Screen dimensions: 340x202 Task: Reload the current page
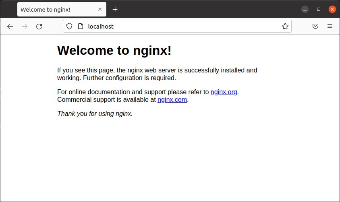tap(39, 27)
